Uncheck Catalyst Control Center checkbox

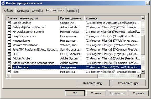pos(9,27)
